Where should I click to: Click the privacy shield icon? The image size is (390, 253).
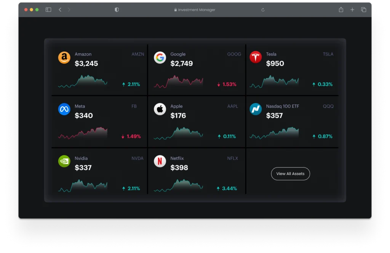(x=117, y=10)
